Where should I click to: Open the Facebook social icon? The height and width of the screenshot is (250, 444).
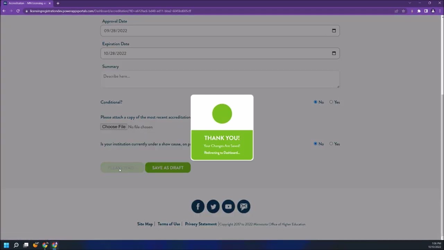tap(198, 207)
